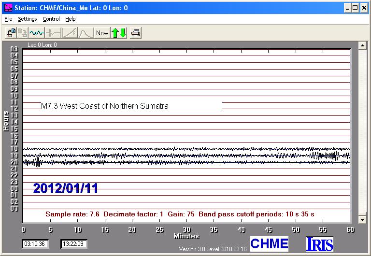Select the blue waveform view icon
371x256 pixels.
pos(37,33)
